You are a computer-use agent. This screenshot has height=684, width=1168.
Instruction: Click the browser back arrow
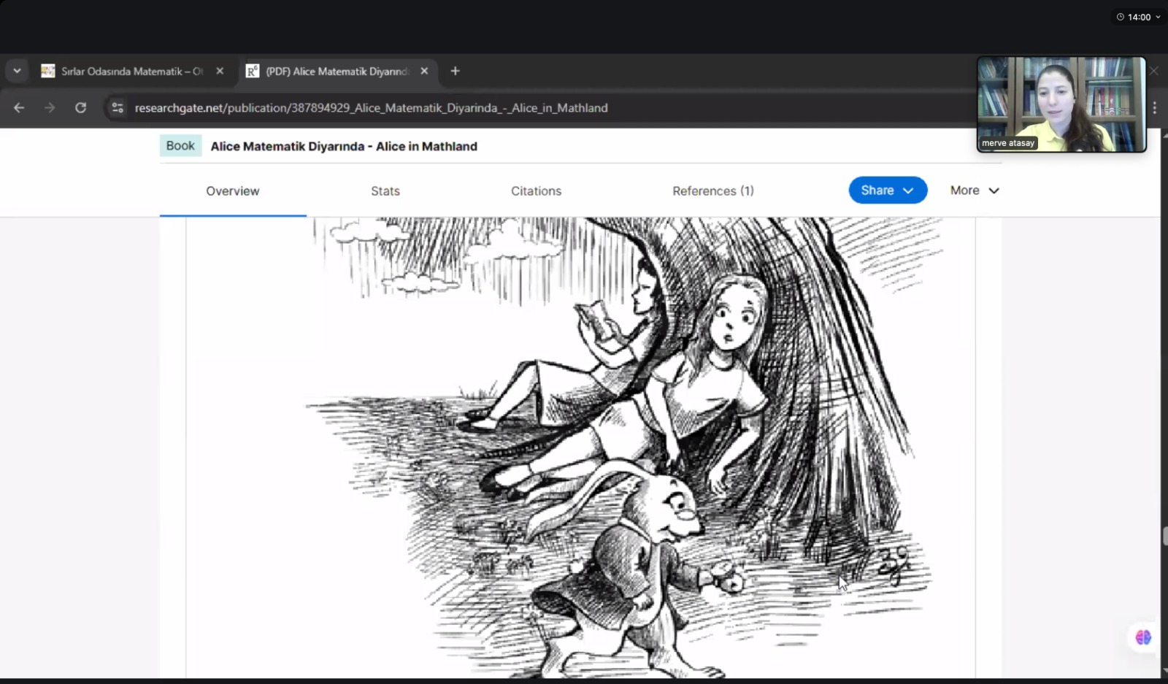[x=19, y=108]
